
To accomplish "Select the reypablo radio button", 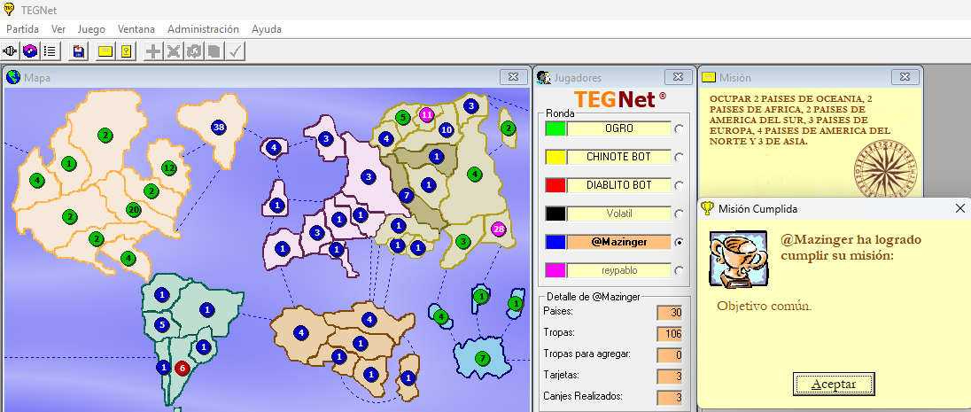I will pyautogui.click(x=680, y=270).
